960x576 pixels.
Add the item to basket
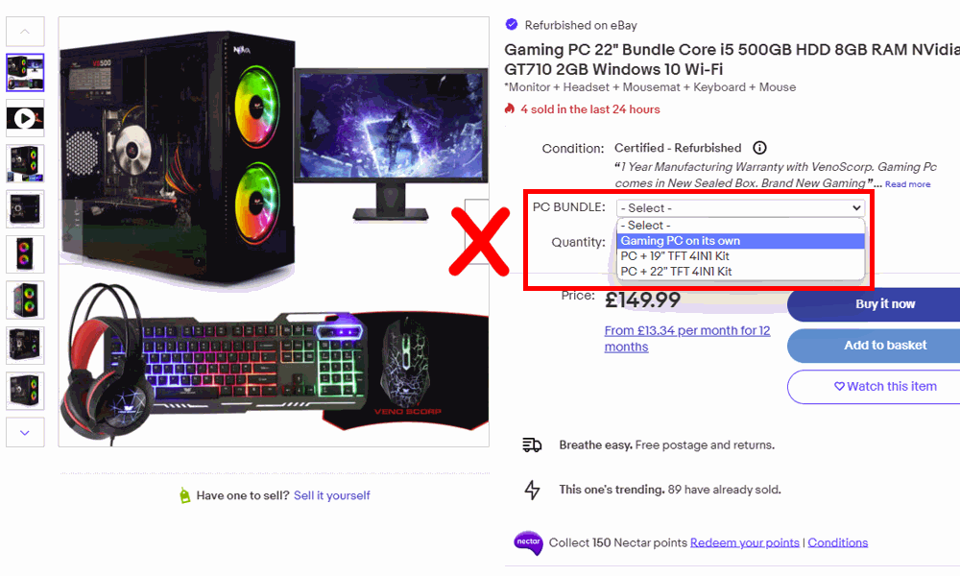click(885, 346)
